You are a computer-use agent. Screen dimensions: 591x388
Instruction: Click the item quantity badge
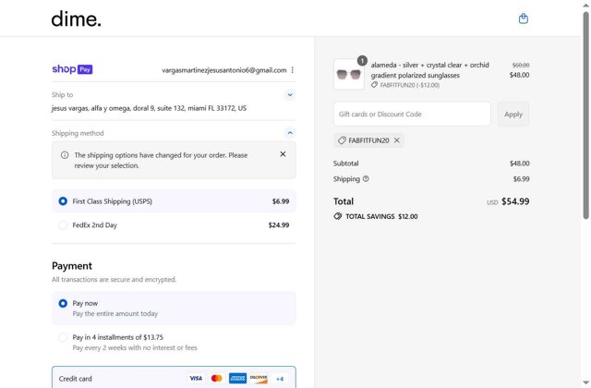point(362,60)
